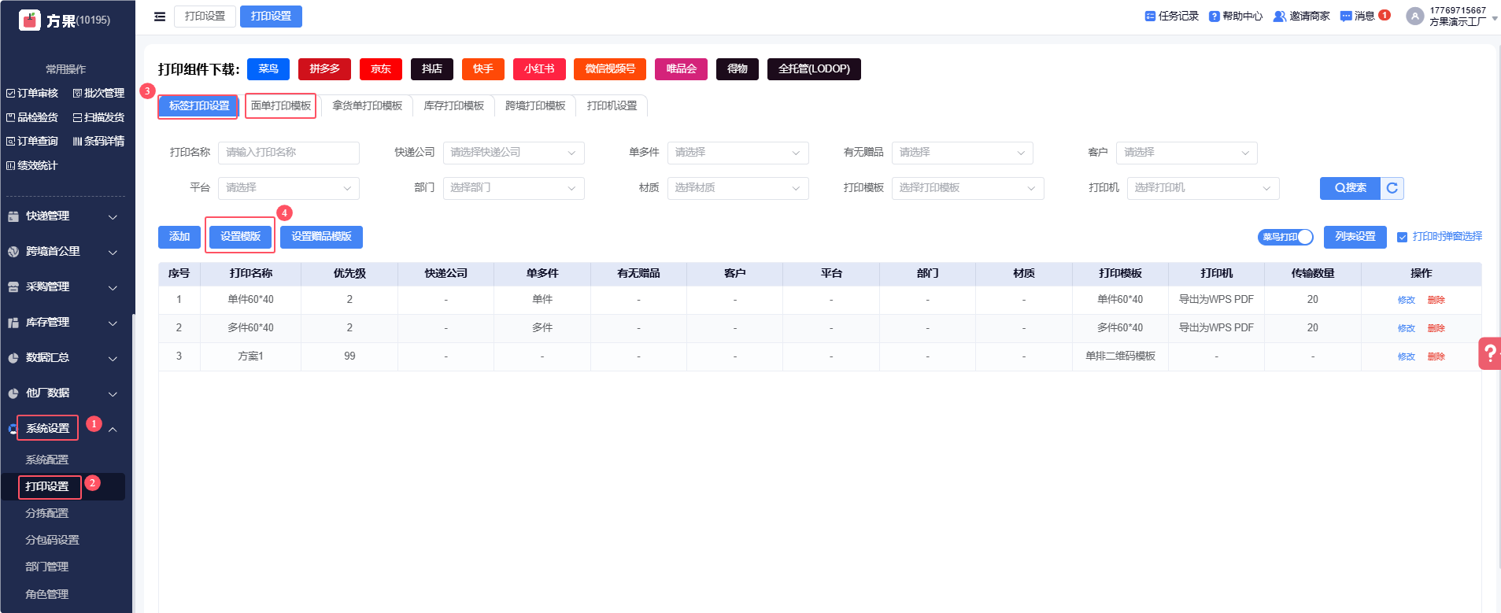Screen dimensions: 1501x613
Task: Click the user avatar icon
Action: coord(1414,17)
